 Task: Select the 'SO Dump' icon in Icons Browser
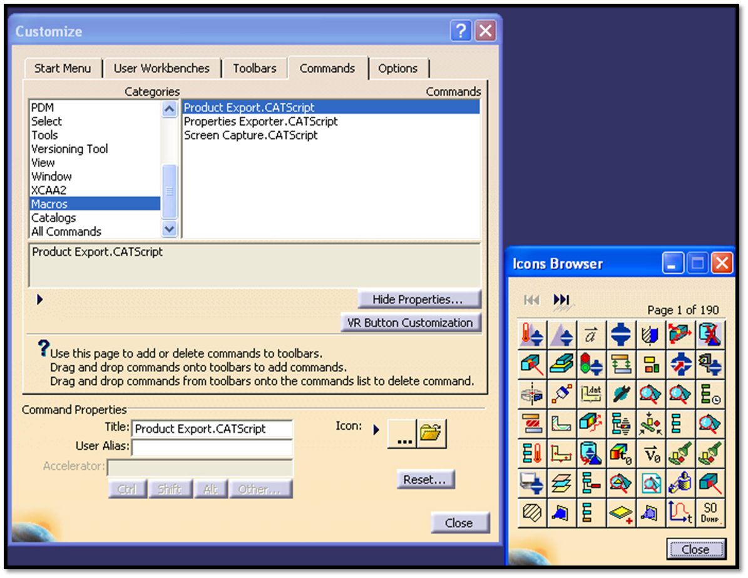point(710,513)
